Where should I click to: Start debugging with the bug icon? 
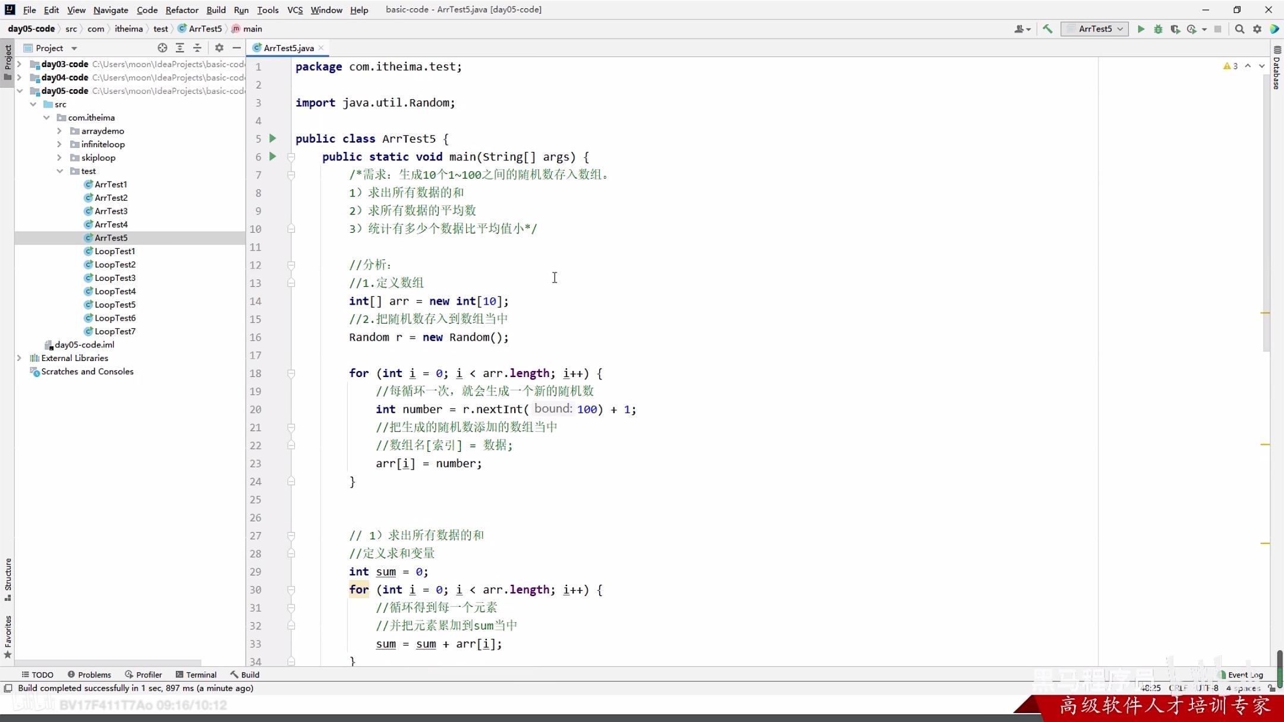(1158, 28)
